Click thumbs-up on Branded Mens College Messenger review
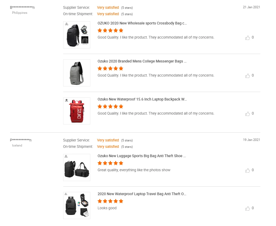Image resolution: width=276 pixels, height=226 pixels. [x=248, y=76]
